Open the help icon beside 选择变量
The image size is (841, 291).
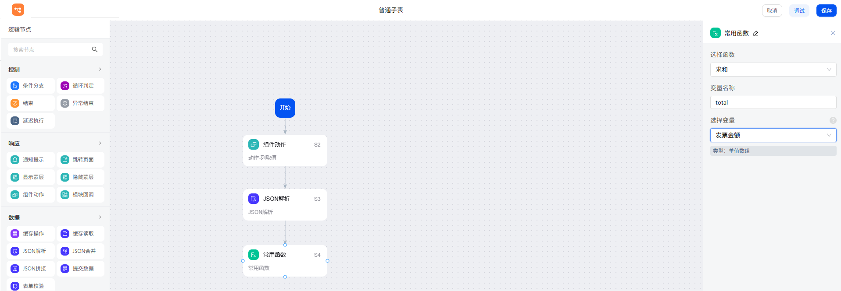833,120
